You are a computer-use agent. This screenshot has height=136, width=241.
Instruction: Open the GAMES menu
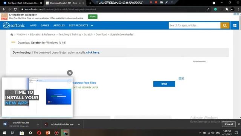[45, 25]
